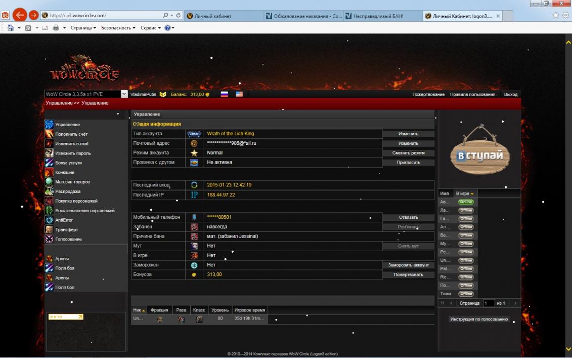Click the Выход link
This screenshot has width=572, height=358.
(510, 94)
